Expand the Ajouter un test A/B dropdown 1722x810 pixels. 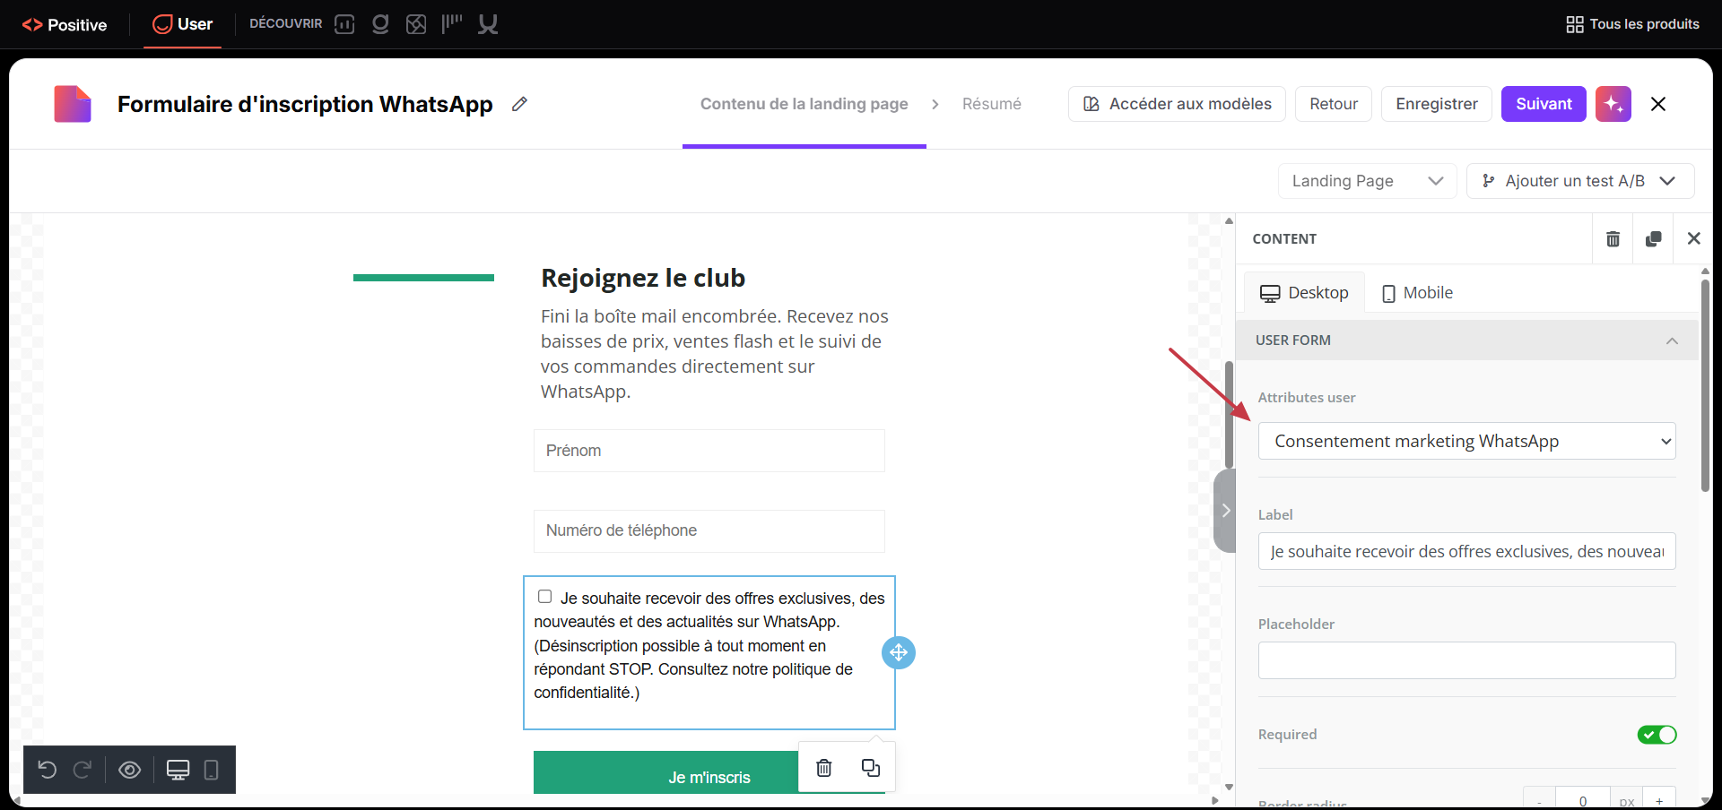(1580, 181)
